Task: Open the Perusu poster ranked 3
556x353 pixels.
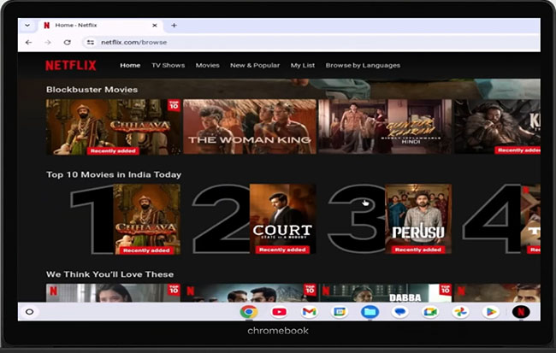Action: click(418, 219)
